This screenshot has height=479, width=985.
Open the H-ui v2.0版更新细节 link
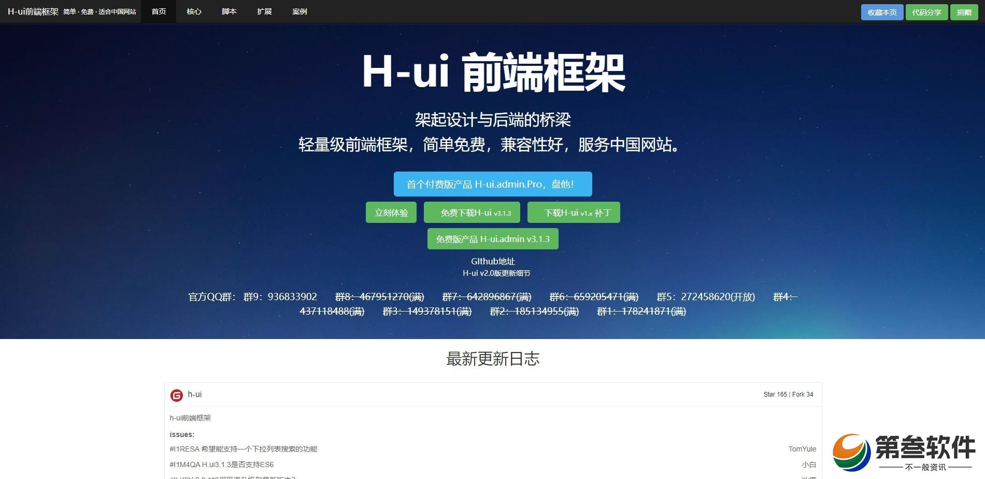[x=496, y=273]
